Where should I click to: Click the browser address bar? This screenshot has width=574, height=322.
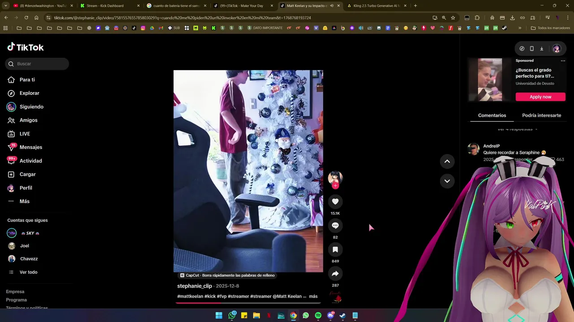point(242,18)
